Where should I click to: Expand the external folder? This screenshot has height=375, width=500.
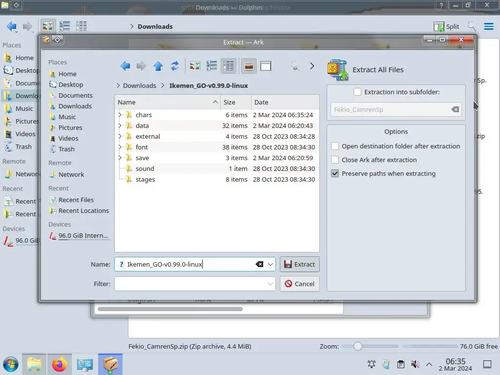click(x=120, y=136)
